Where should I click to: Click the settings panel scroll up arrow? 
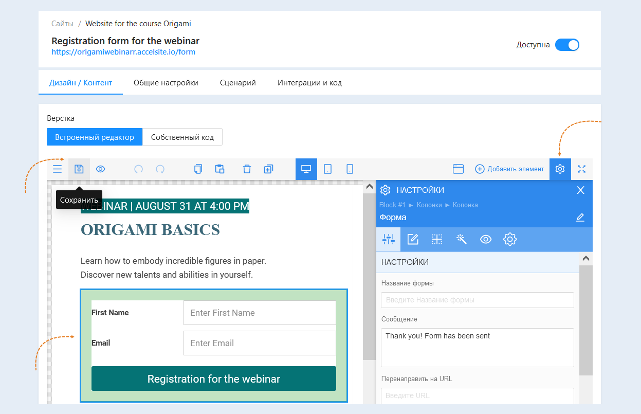pos(586,259)
